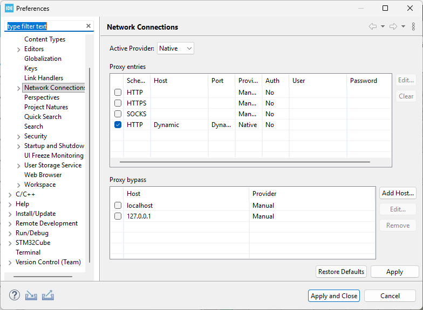Expand the Workspace tree node

coord(18,185)
